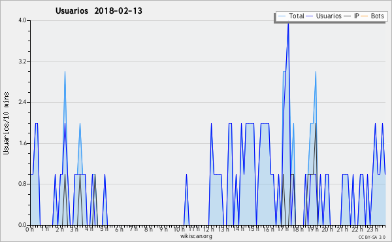Click the '6 h' x-axis label
Screen dimensions: 392x242
(x=119, y=230)
